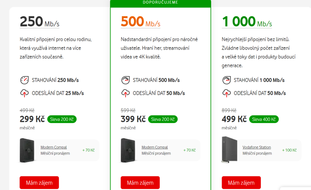Click upload cloud icon in 1 000 Mb/s plan

tap(226, 93)
